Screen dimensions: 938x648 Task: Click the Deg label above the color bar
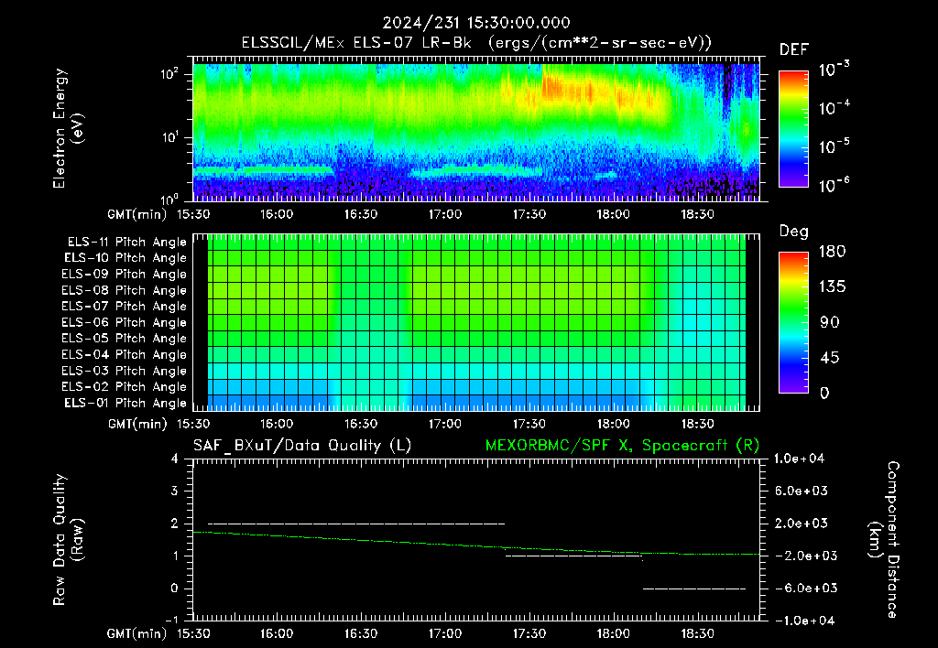click(x=794, y=232)
